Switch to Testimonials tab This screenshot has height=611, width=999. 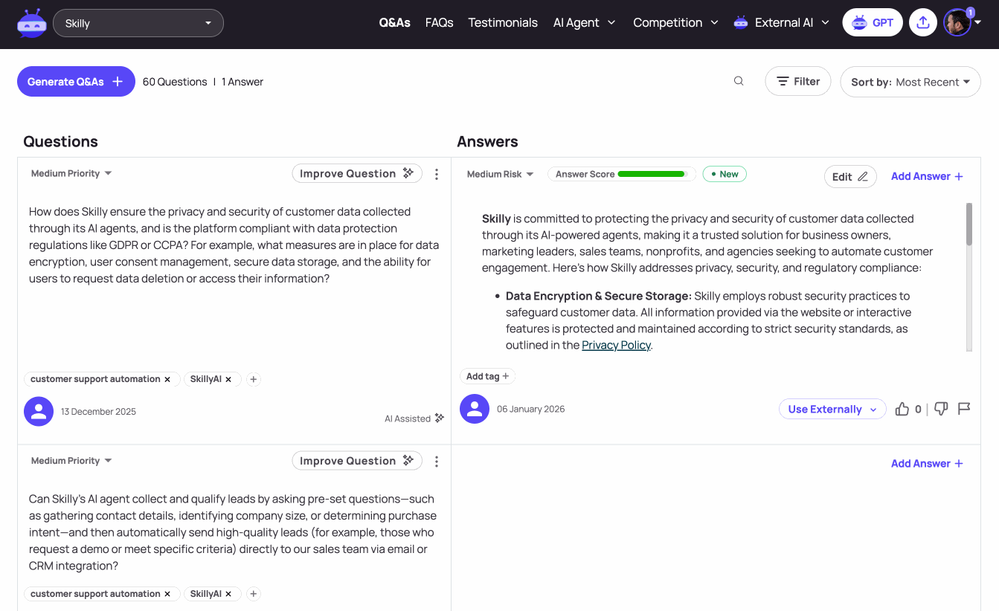point(503,22)
